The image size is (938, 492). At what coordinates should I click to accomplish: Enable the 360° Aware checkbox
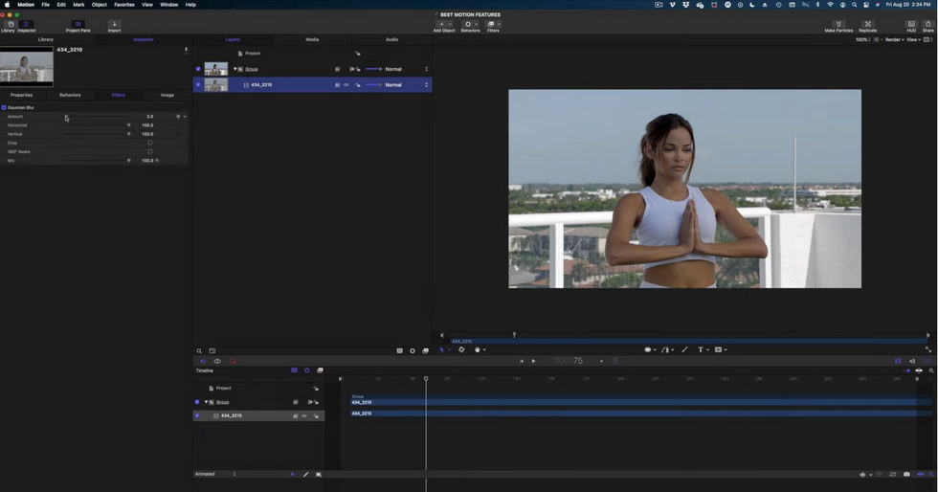point(149,151)
